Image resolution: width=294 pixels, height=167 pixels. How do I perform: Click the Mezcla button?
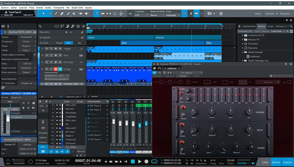tap(276, 162)
